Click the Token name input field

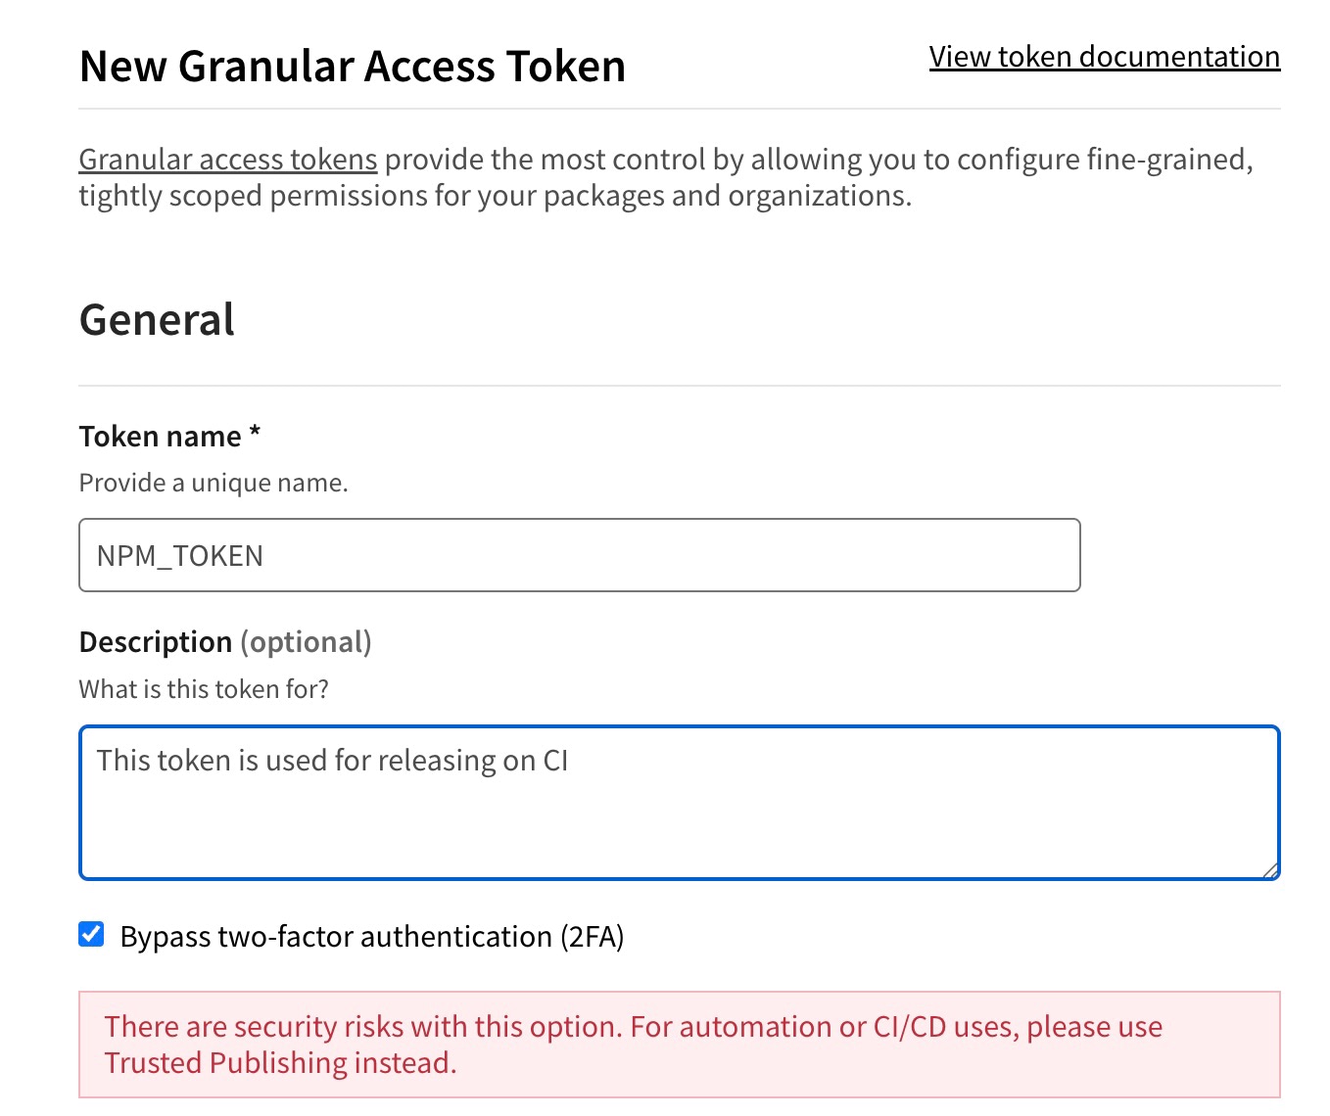[x=579, y=555]
